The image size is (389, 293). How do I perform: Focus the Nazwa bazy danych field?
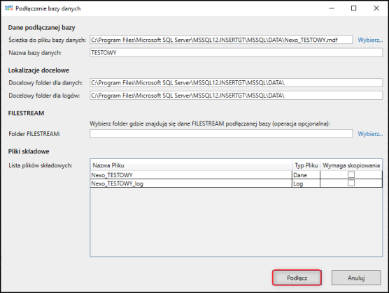(236, 53)
